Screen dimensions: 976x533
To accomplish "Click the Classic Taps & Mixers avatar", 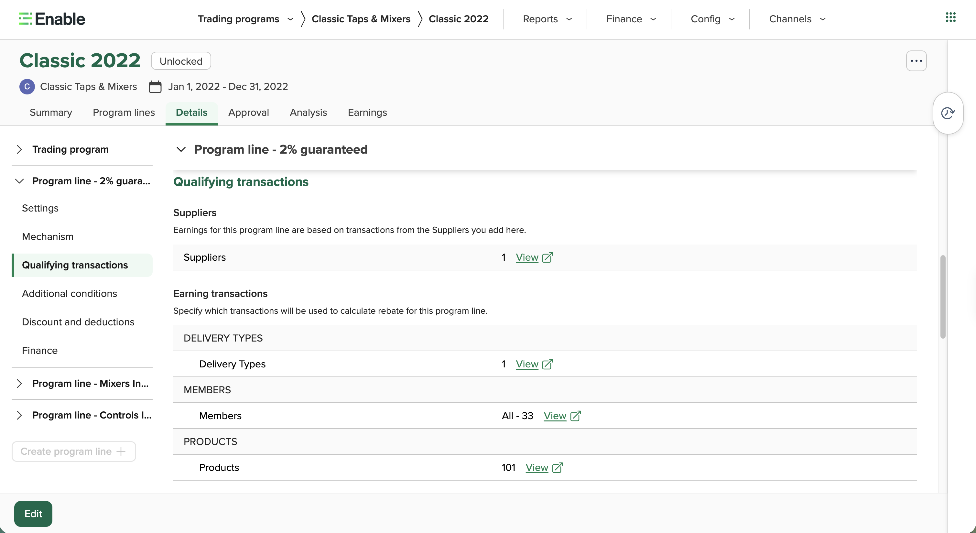I will tap(27, 87).
